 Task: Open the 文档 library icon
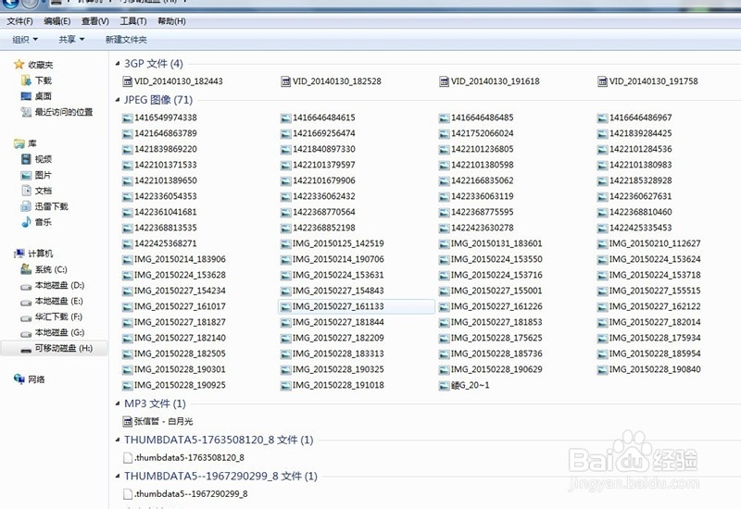(26, 191)
